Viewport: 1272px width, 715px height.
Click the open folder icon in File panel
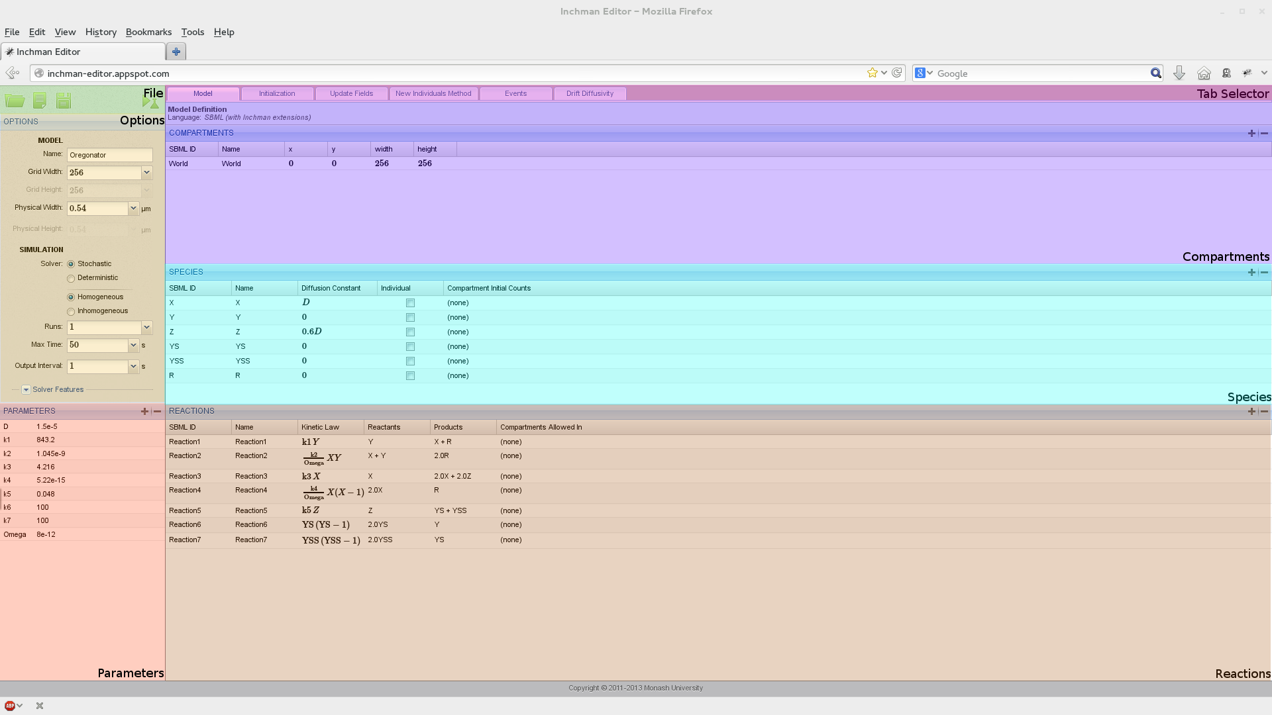[15, 101]
